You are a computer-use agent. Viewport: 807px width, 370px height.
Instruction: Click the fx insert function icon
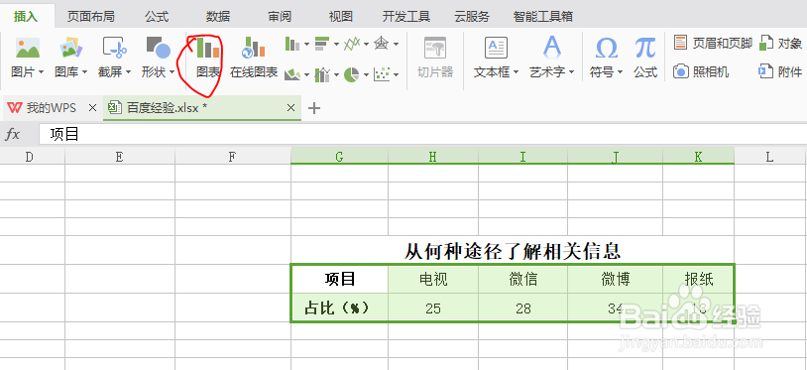click(x=12, y=135)
